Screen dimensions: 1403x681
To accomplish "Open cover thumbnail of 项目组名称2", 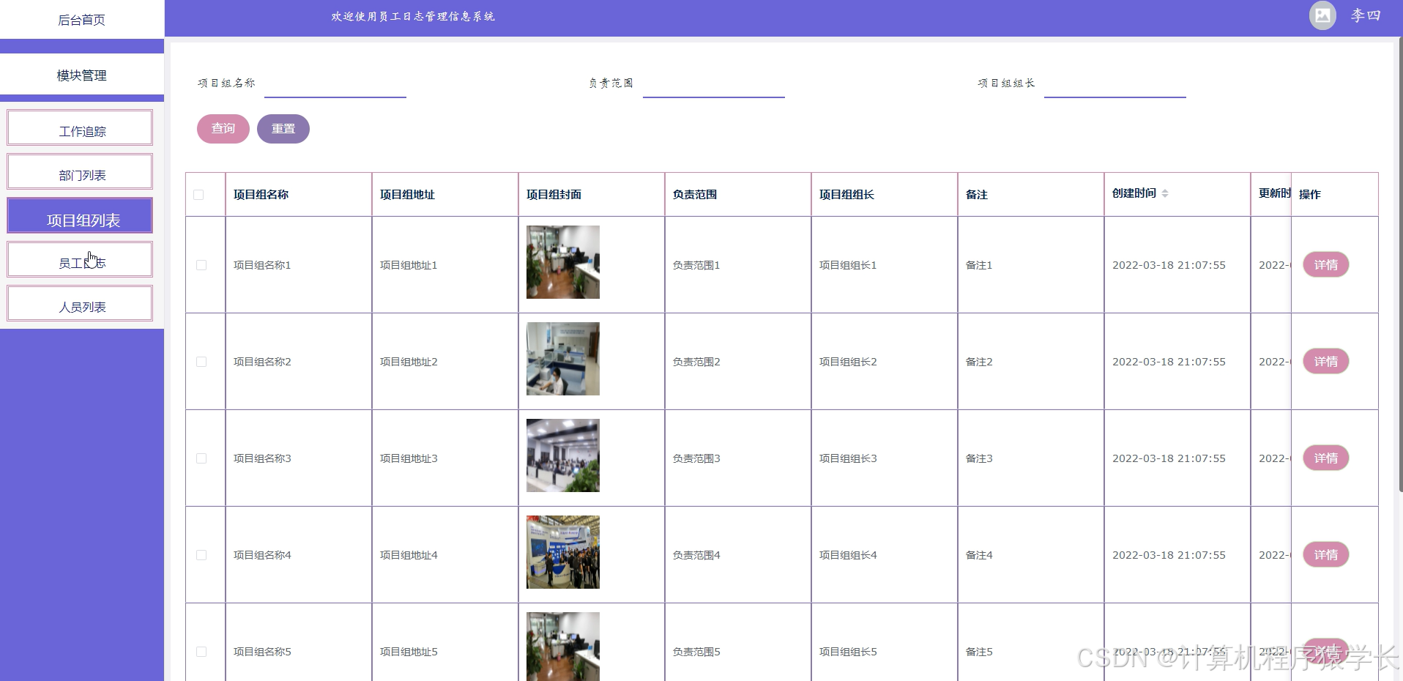I will (563, 359).
